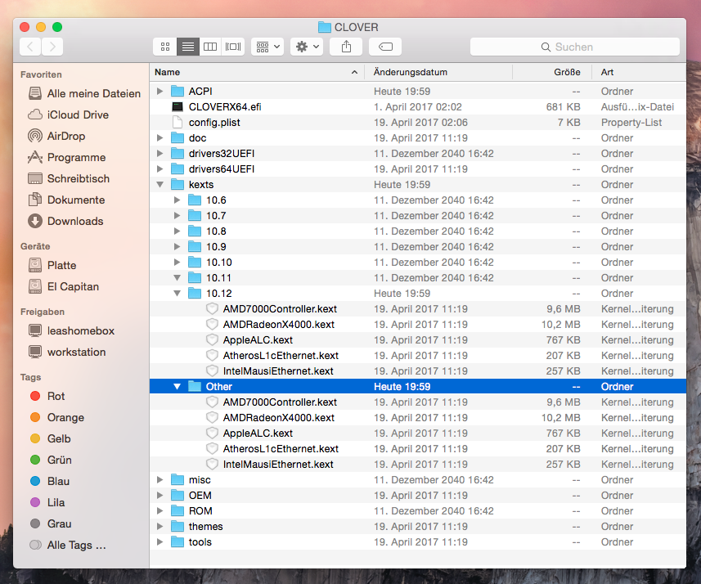Sort by Änderungsdatum column header
Image resolution: width=701 pixels, height=584 pixels.
coord(410,72)
